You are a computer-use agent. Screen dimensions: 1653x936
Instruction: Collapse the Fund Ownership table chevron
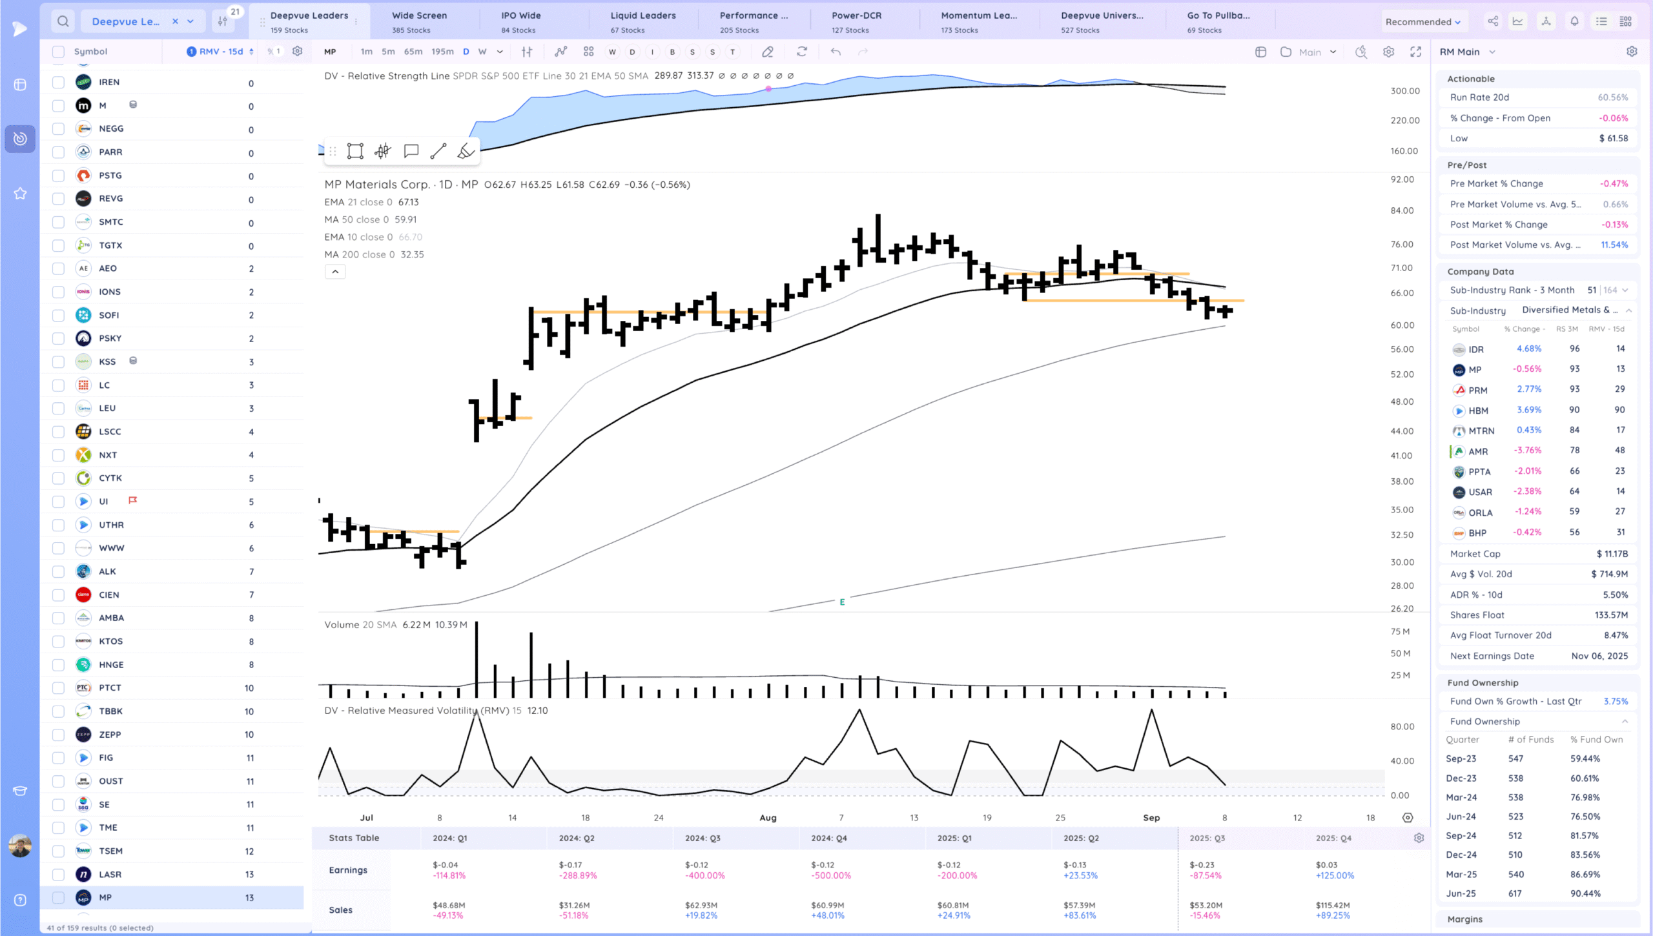1625,721
